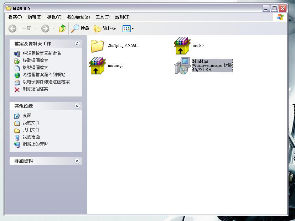
Task: Click the Forward arrow toolbar icon
Action: coord(45,28)
